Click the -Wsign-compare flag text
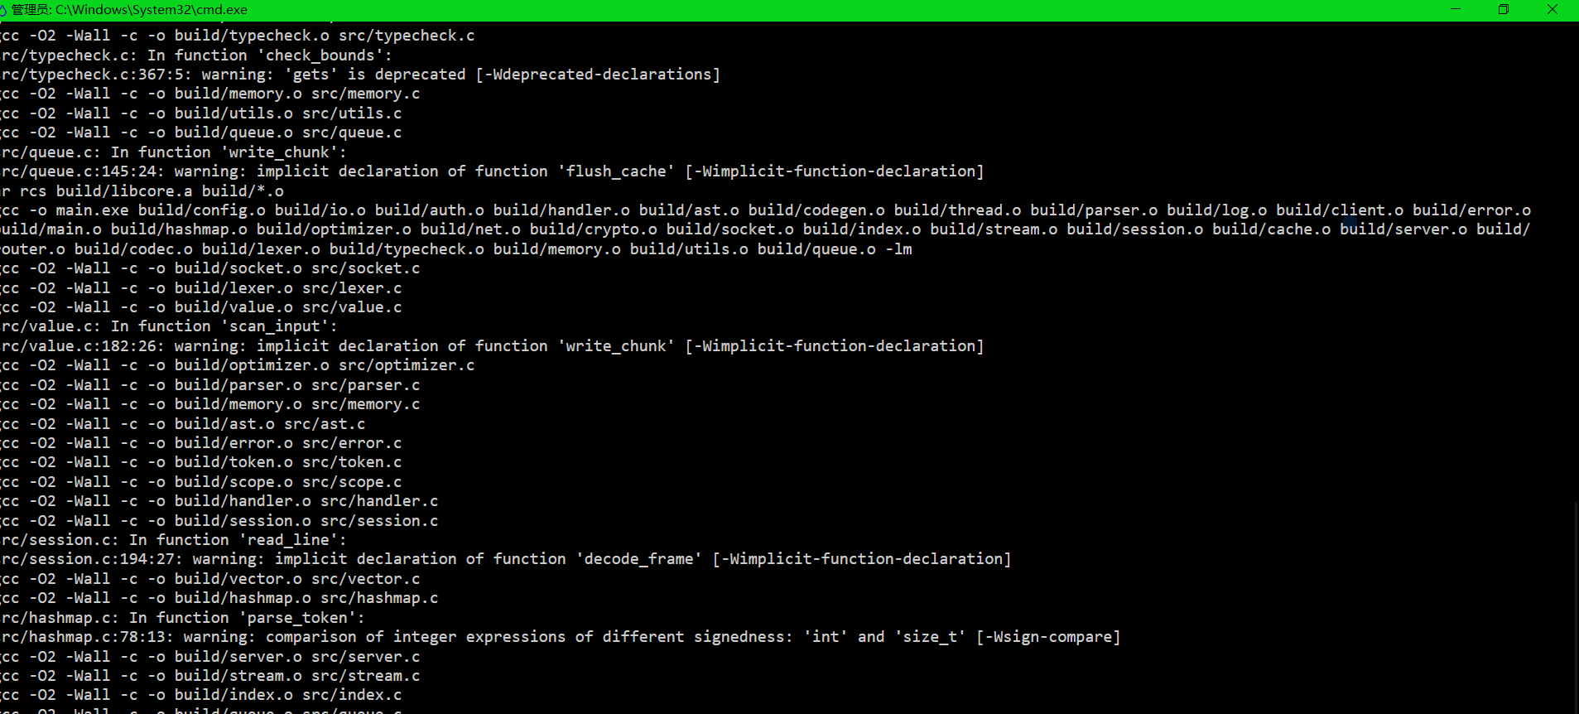The height and width of the screenshot is (714, 1579). [1048, 637]
